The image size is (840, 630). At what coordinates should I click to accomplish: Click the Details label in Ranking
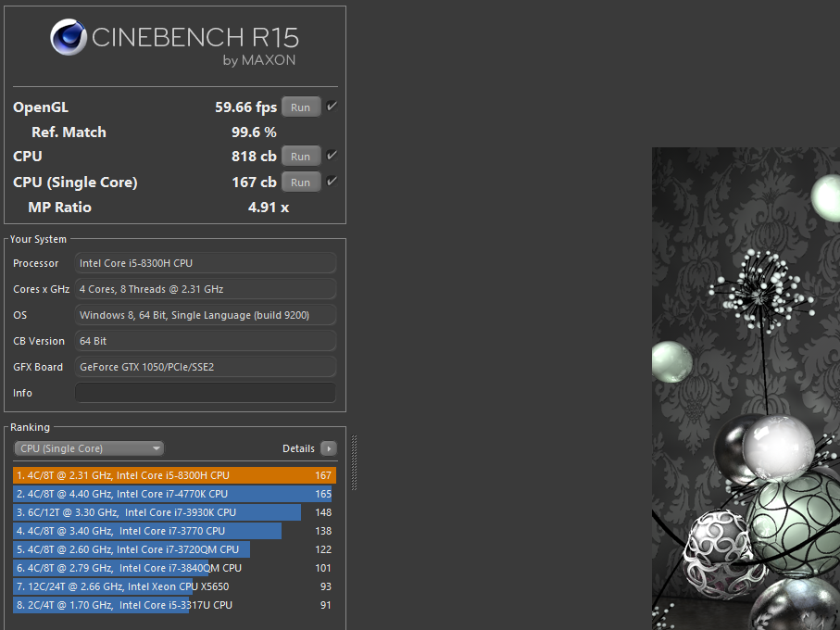[x=298, y=448]
